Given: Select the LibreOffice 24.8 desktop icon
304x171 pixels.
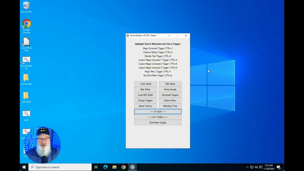Looking at the screenshot, I should click(x=26, y=45).
